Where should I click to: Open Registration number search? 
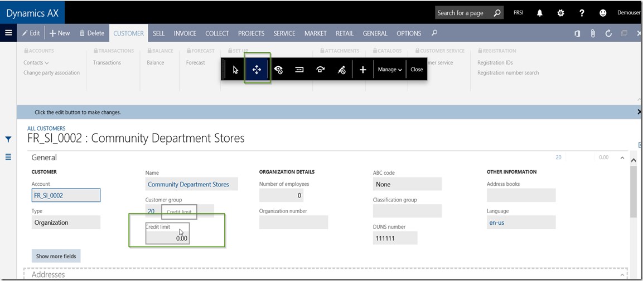508,73
